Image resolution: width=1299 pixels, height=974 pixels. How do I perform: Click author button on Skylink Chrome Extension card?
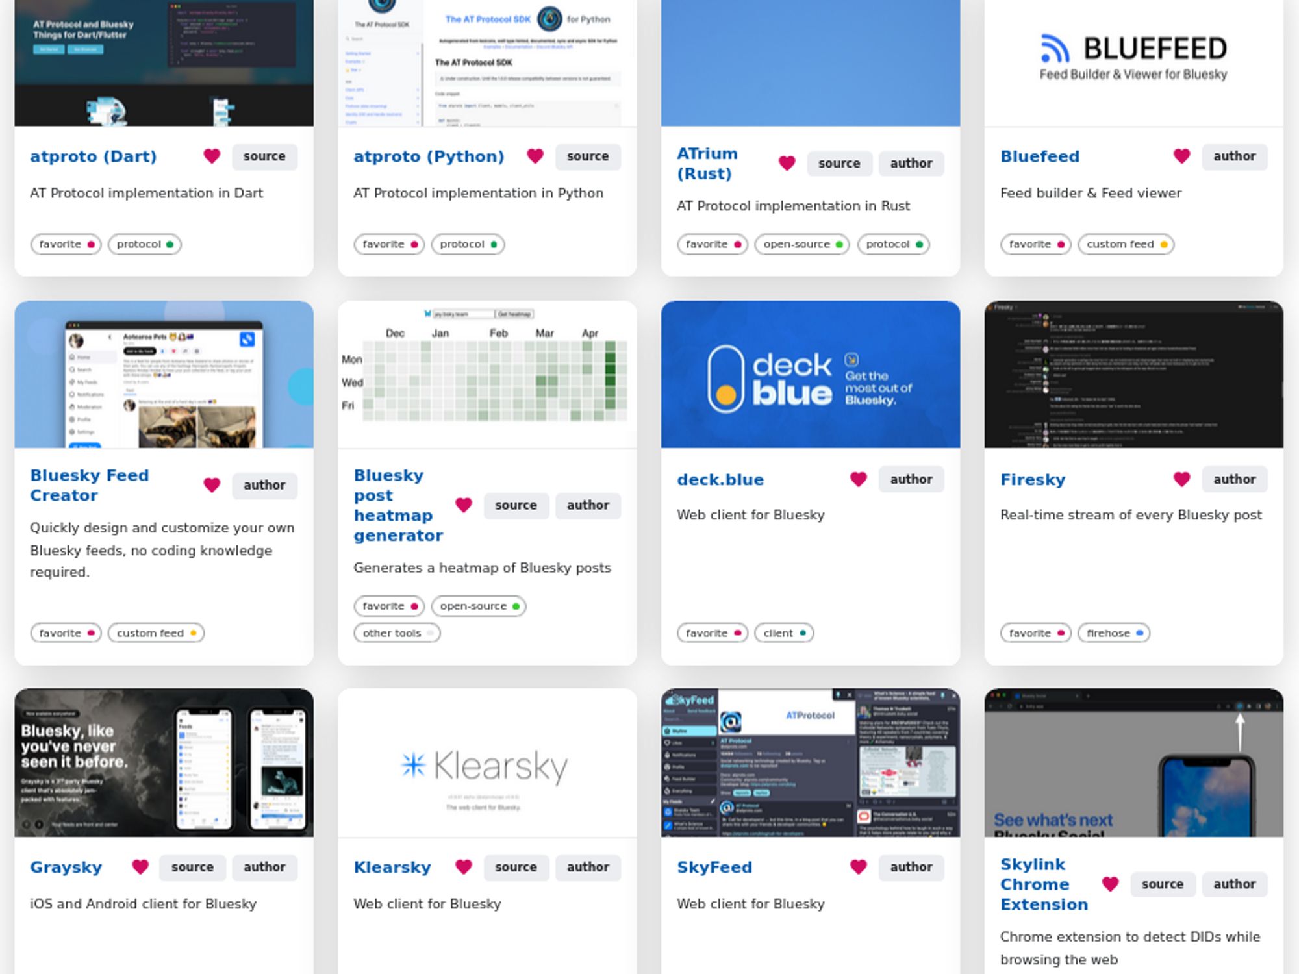click(1235, 884)
